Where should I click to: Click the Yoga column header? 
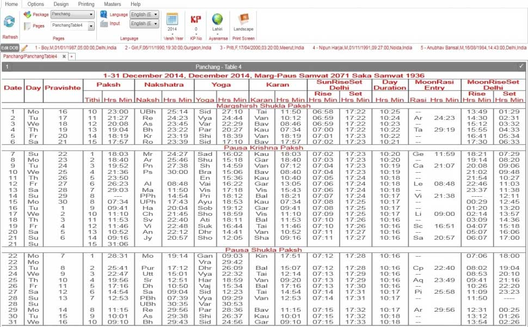221,84
